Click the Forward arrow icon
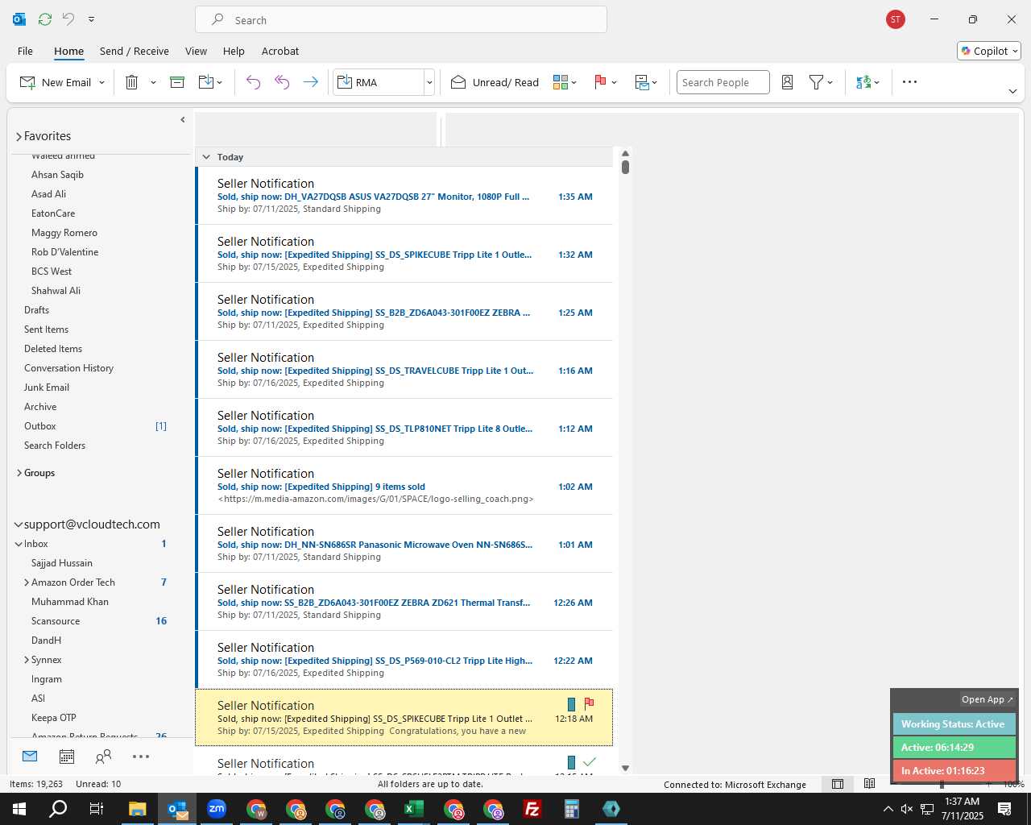This screenshot has height=825, width=1031. tap(310, 82)
